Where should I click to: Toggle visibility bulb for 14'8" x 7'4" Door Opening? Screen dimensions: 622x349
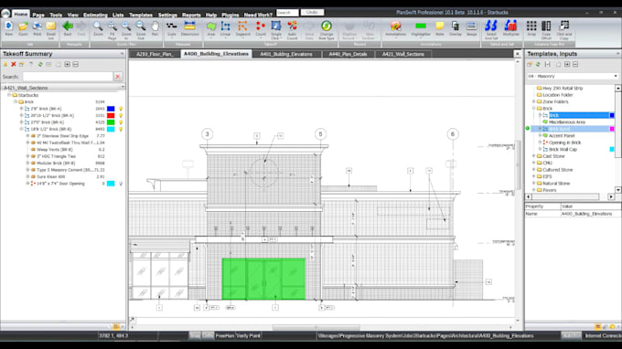click(121, 184)
